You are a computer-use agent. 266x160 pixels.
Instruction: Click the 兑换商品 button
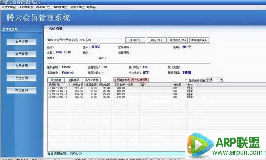click(74, 80)
